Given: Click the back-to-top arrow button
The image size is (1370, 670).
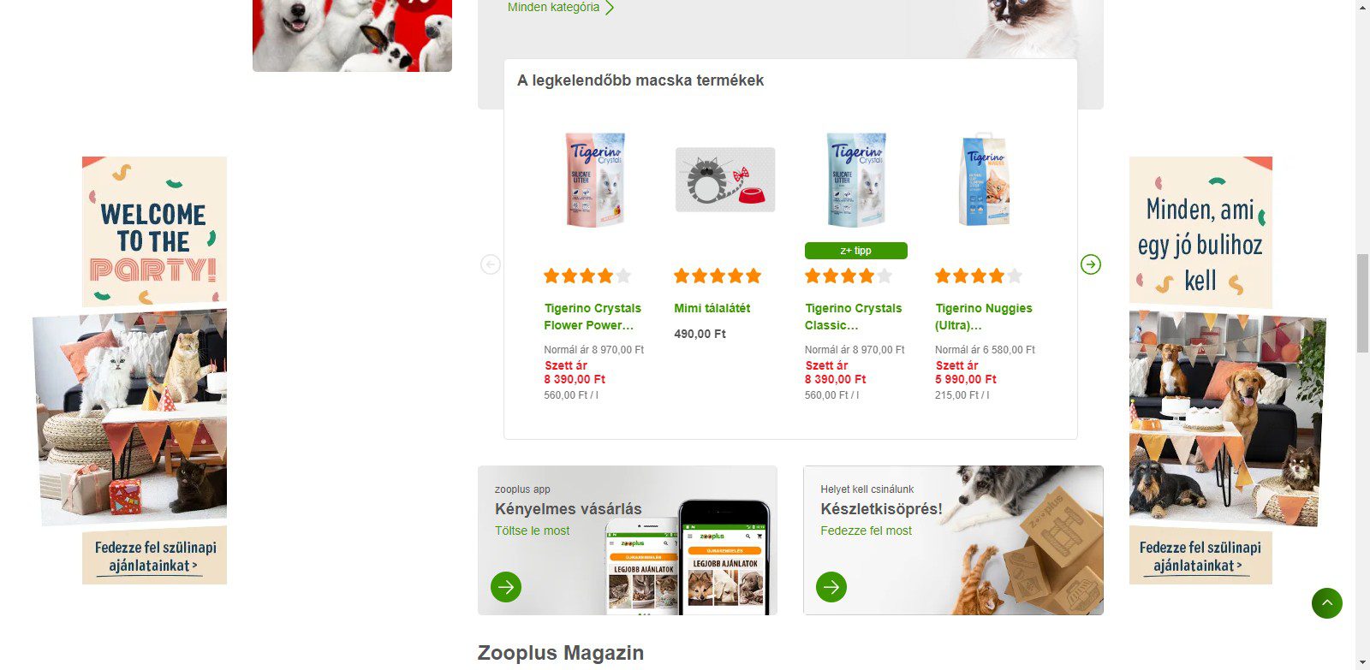Looking at the screenshot, I should [x=1326, y=603].
